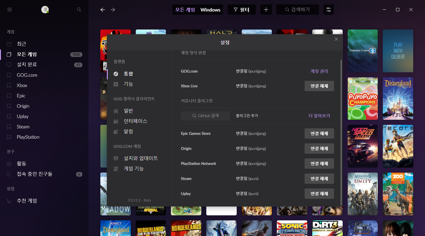425x236 pixels.
Task: Click the GitHub 검색 input field
Action: [205, 116]
